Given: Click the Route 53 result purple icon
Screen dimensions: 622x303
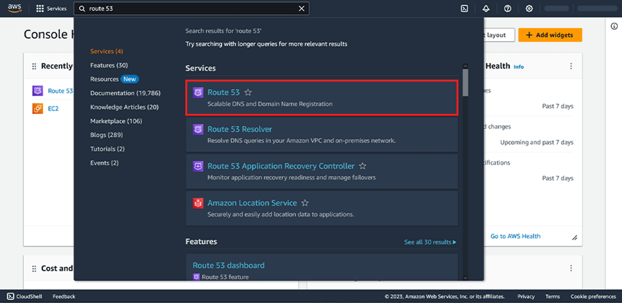Looking at the screenshot, I should pyautogui.click(x=198, y=93).
